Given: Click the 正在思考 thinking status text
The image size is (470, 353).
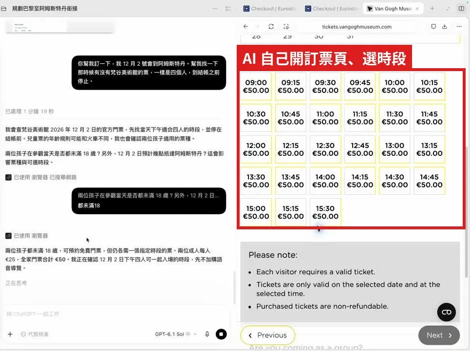Looking at the screenshot, I should tap(16, 283).
